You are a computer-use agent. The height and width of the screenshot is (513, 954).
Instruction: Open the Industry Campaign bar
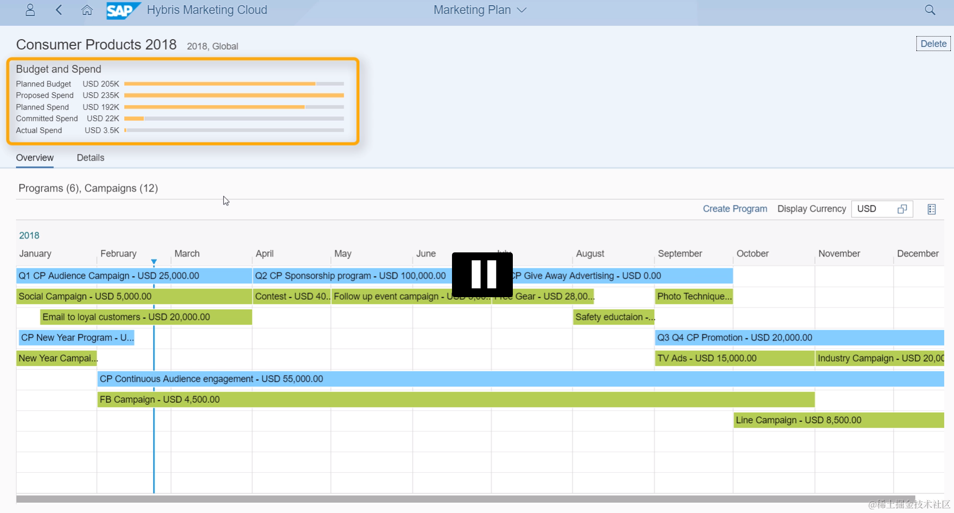[x=880, y=358]
